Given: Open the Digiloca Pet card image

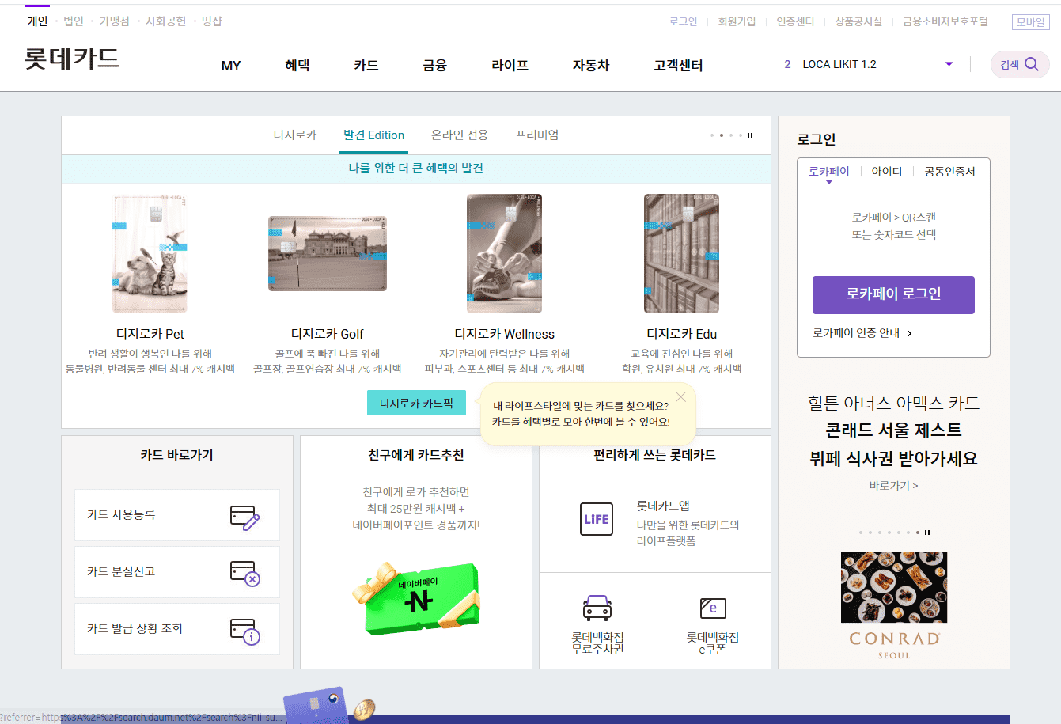Looking at the screenshot, I should click(x=150, y=253).
